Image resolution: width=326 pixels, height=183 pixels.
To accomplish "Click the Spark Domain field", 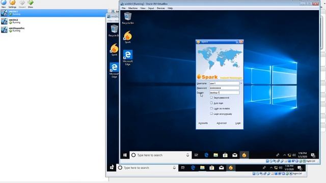I will tap(224, 93).
